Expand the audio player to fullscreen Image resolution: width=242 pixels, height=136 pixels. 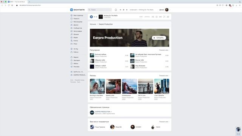(164, 17)
